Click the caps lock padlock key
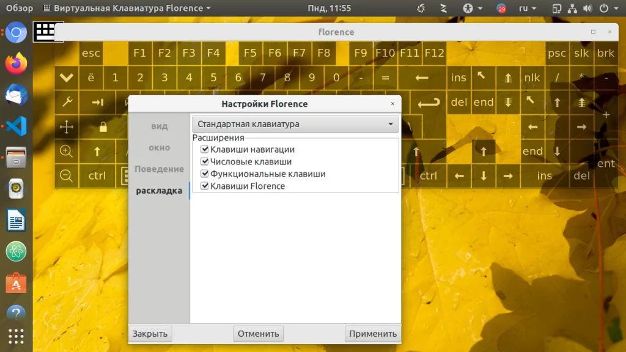626x352 pixels. tap(103, 127)
